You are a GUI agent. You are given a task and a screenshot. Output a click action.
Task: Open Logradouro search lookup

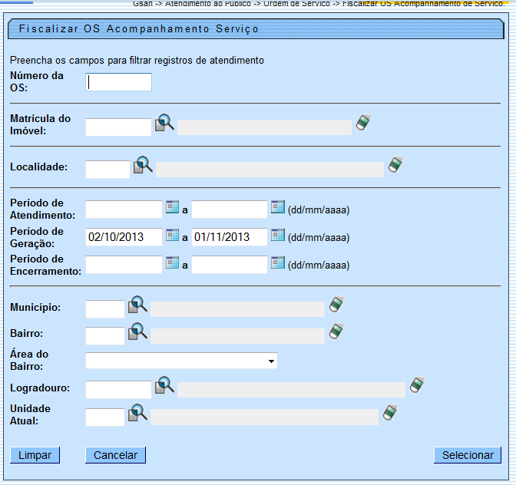(165, 386)
